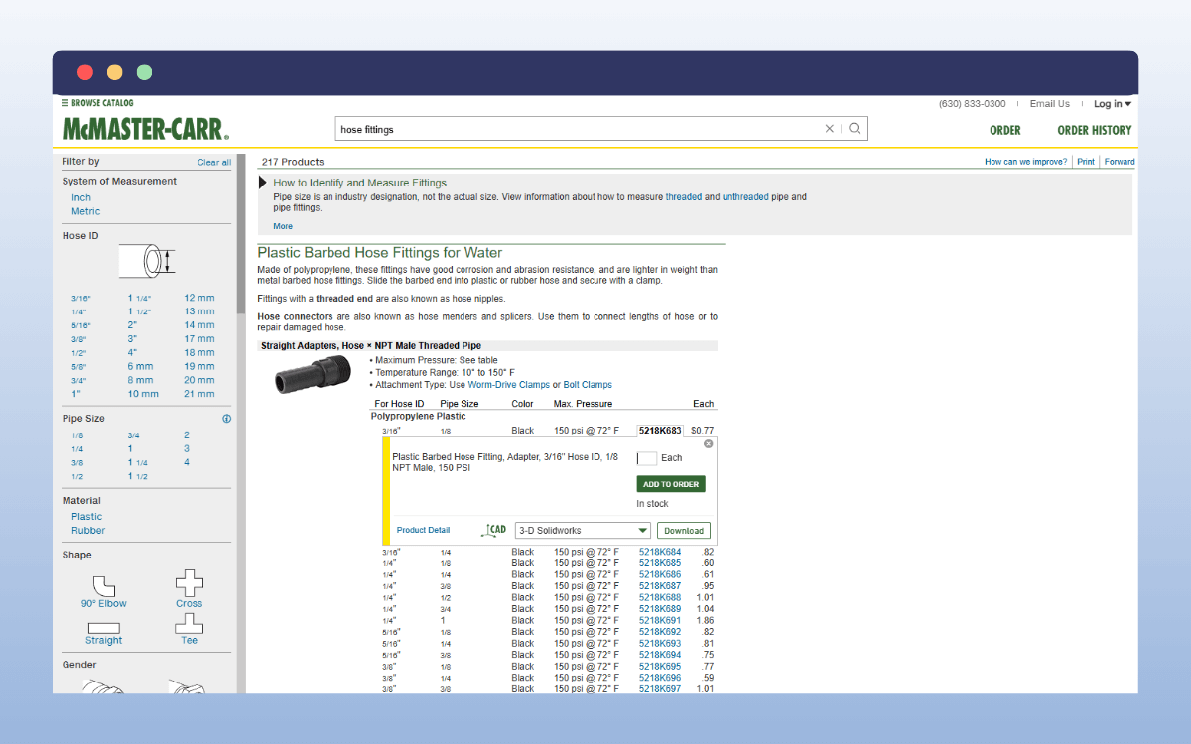Select the Tee shape icon
Screen dimensions: 1191x744
pos(189,624)
